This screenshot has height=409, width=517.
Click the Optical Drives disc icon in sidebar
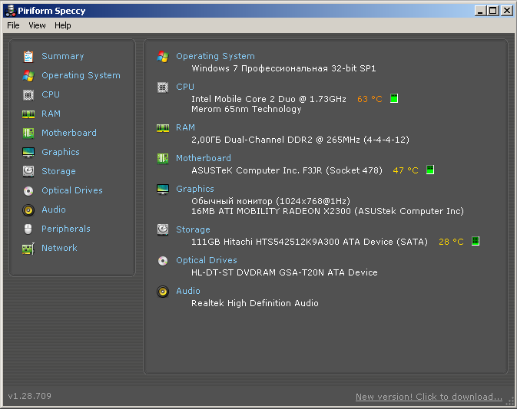pyautogui.click(x=28, y=190)
